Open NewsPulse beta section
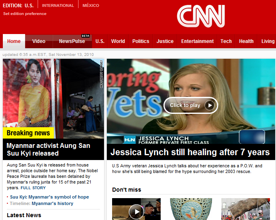The height and width of the screenshot is (220, 276). [72, 41]
